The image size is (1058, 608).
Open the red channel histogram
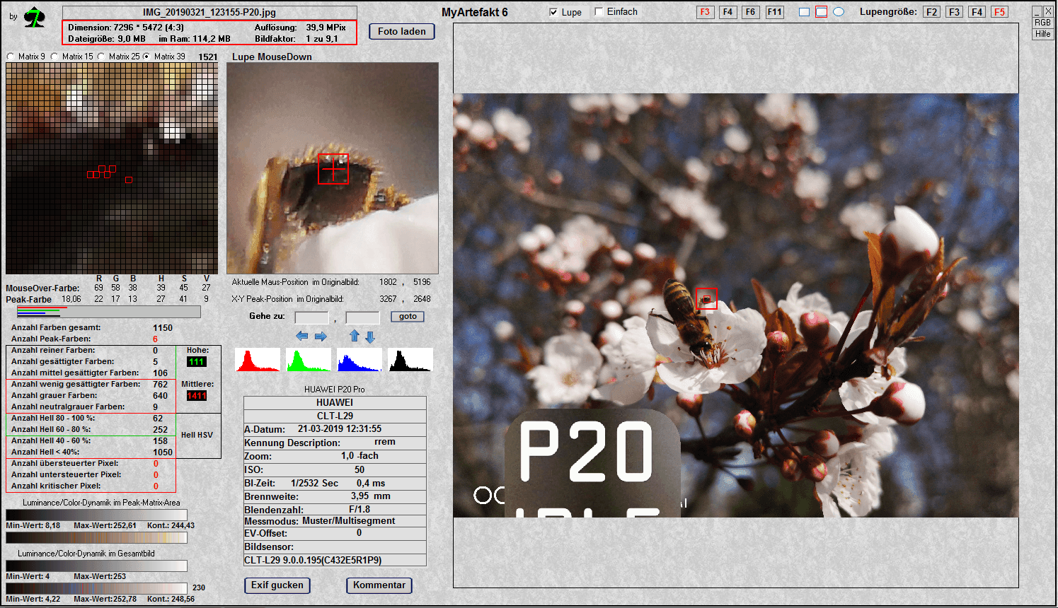coord(258,360)
